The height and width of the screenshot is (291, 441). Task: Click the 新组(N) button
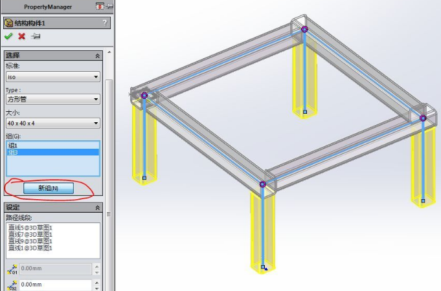coord(49,188)
